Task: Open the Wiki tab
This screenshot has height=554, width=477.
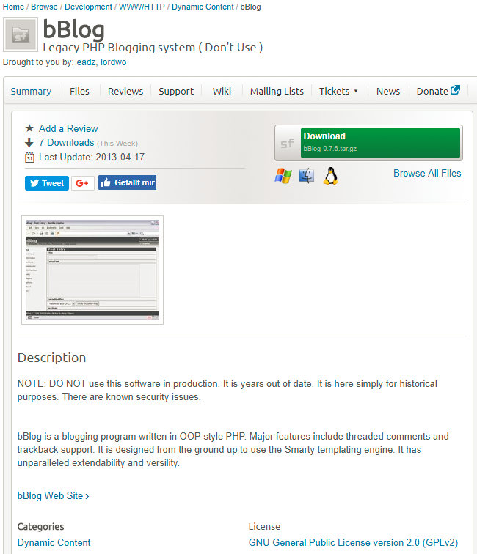Action: point(222,91)
